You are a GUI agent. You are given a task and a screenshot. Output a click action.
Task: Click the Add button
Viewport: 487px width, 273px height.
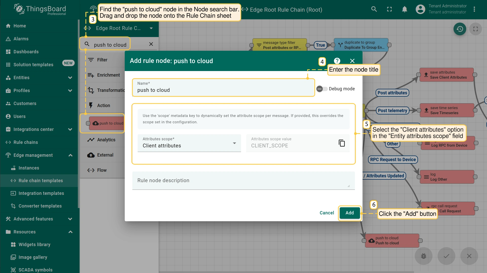click(x=350, y=213)
